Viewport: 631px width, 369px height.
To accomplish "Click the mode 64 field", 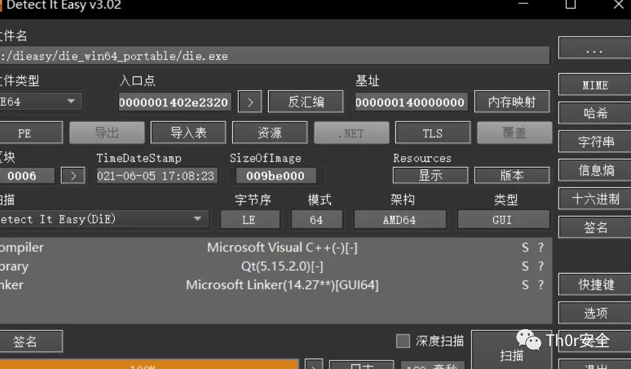I will coord(316,219).
